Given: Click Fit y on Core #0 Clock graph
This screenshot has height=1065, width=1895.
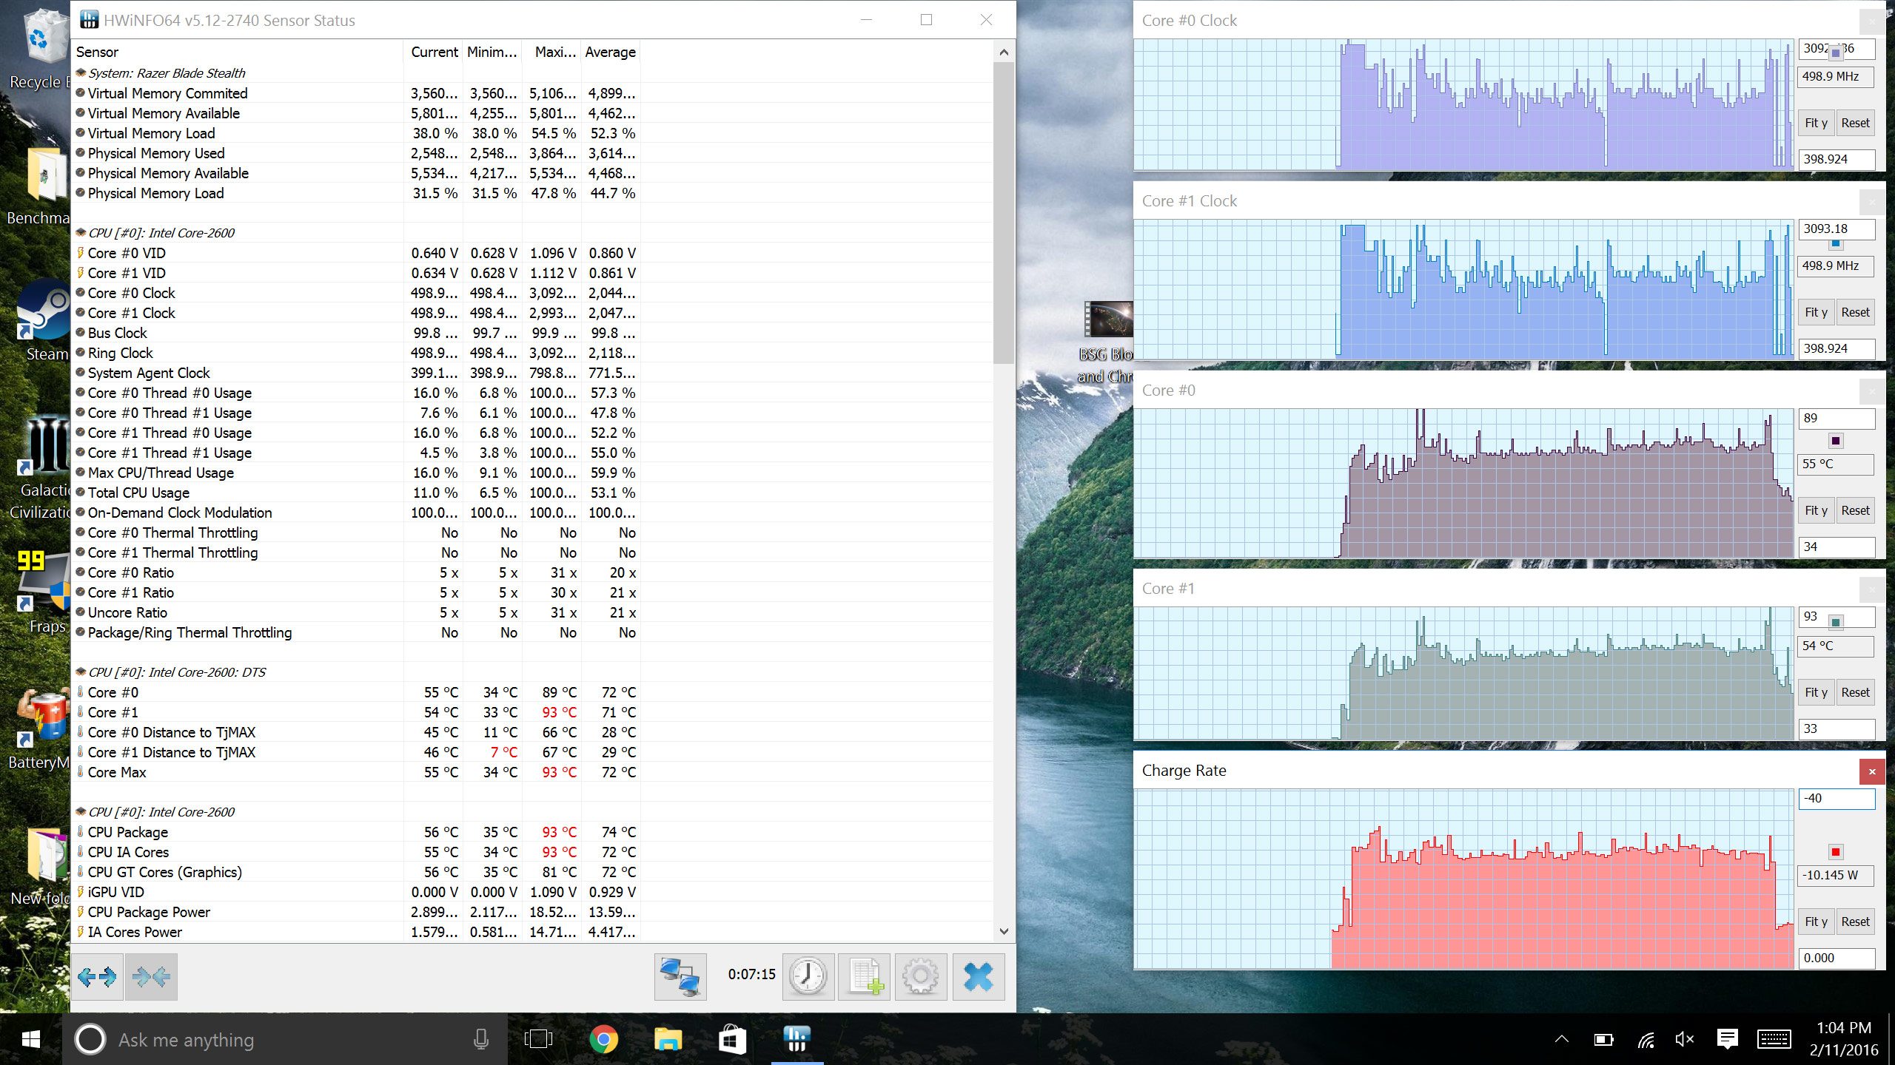Looking at the screenshot, I should (1816, 123).
